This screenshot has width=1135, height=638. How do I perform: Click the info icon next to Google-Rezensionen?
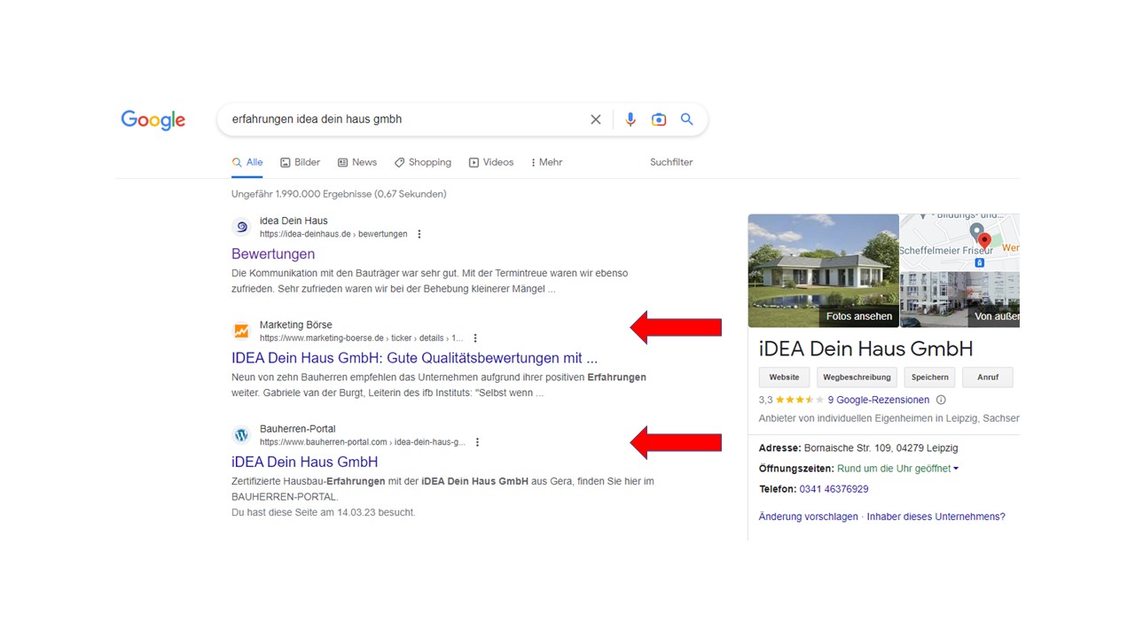[x=941, y=400]
